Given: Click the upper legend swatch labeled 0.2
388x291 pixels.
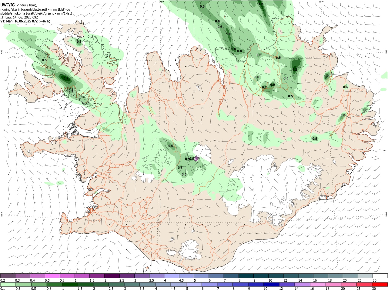Looking at the screenshot, I should (8, 276).
